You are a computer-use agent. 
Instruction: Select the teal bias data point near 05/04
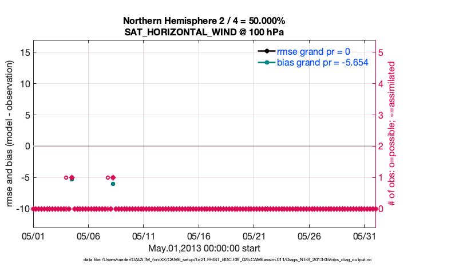pyautogui.click(x=72, y=179)
